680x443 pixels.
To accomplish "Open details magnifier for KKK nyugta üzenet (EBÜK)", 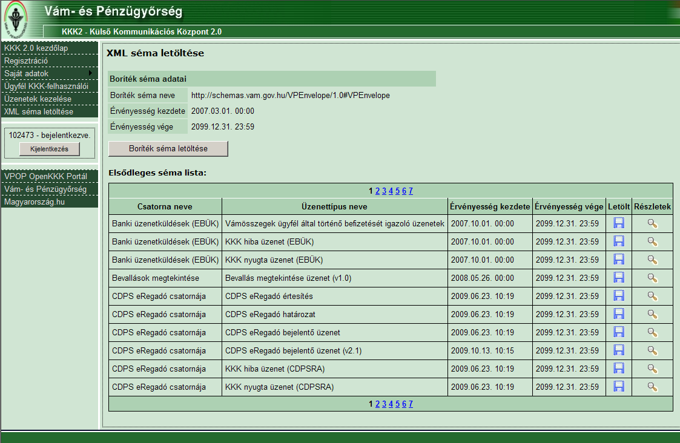I will [x=652, y=260].
